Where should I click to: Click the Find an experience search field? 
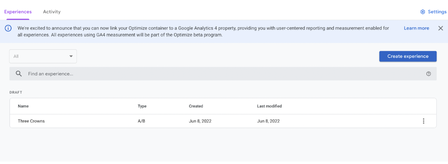(x=223, y=74)
